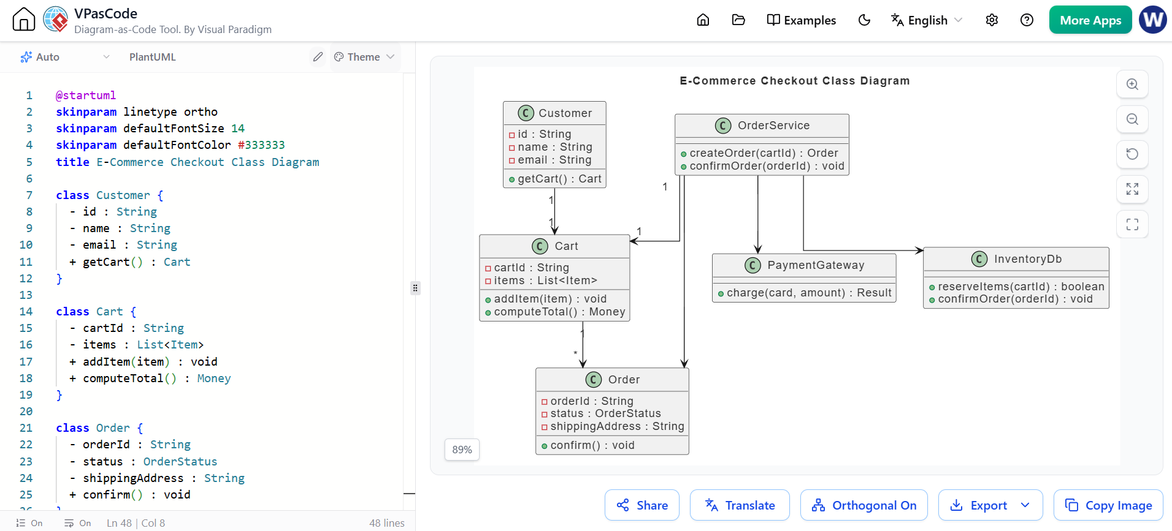The image size is (1172, 531).
Task: Click the diagram title 'E-Commerce Checkout Class Diagram'
Action: tap(795, 81)
